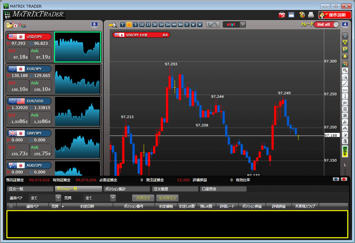355x243 pixels.
Task: Switch chart to 30-minute timeframe
Action: pyautogui.click(x=155, y=24)
